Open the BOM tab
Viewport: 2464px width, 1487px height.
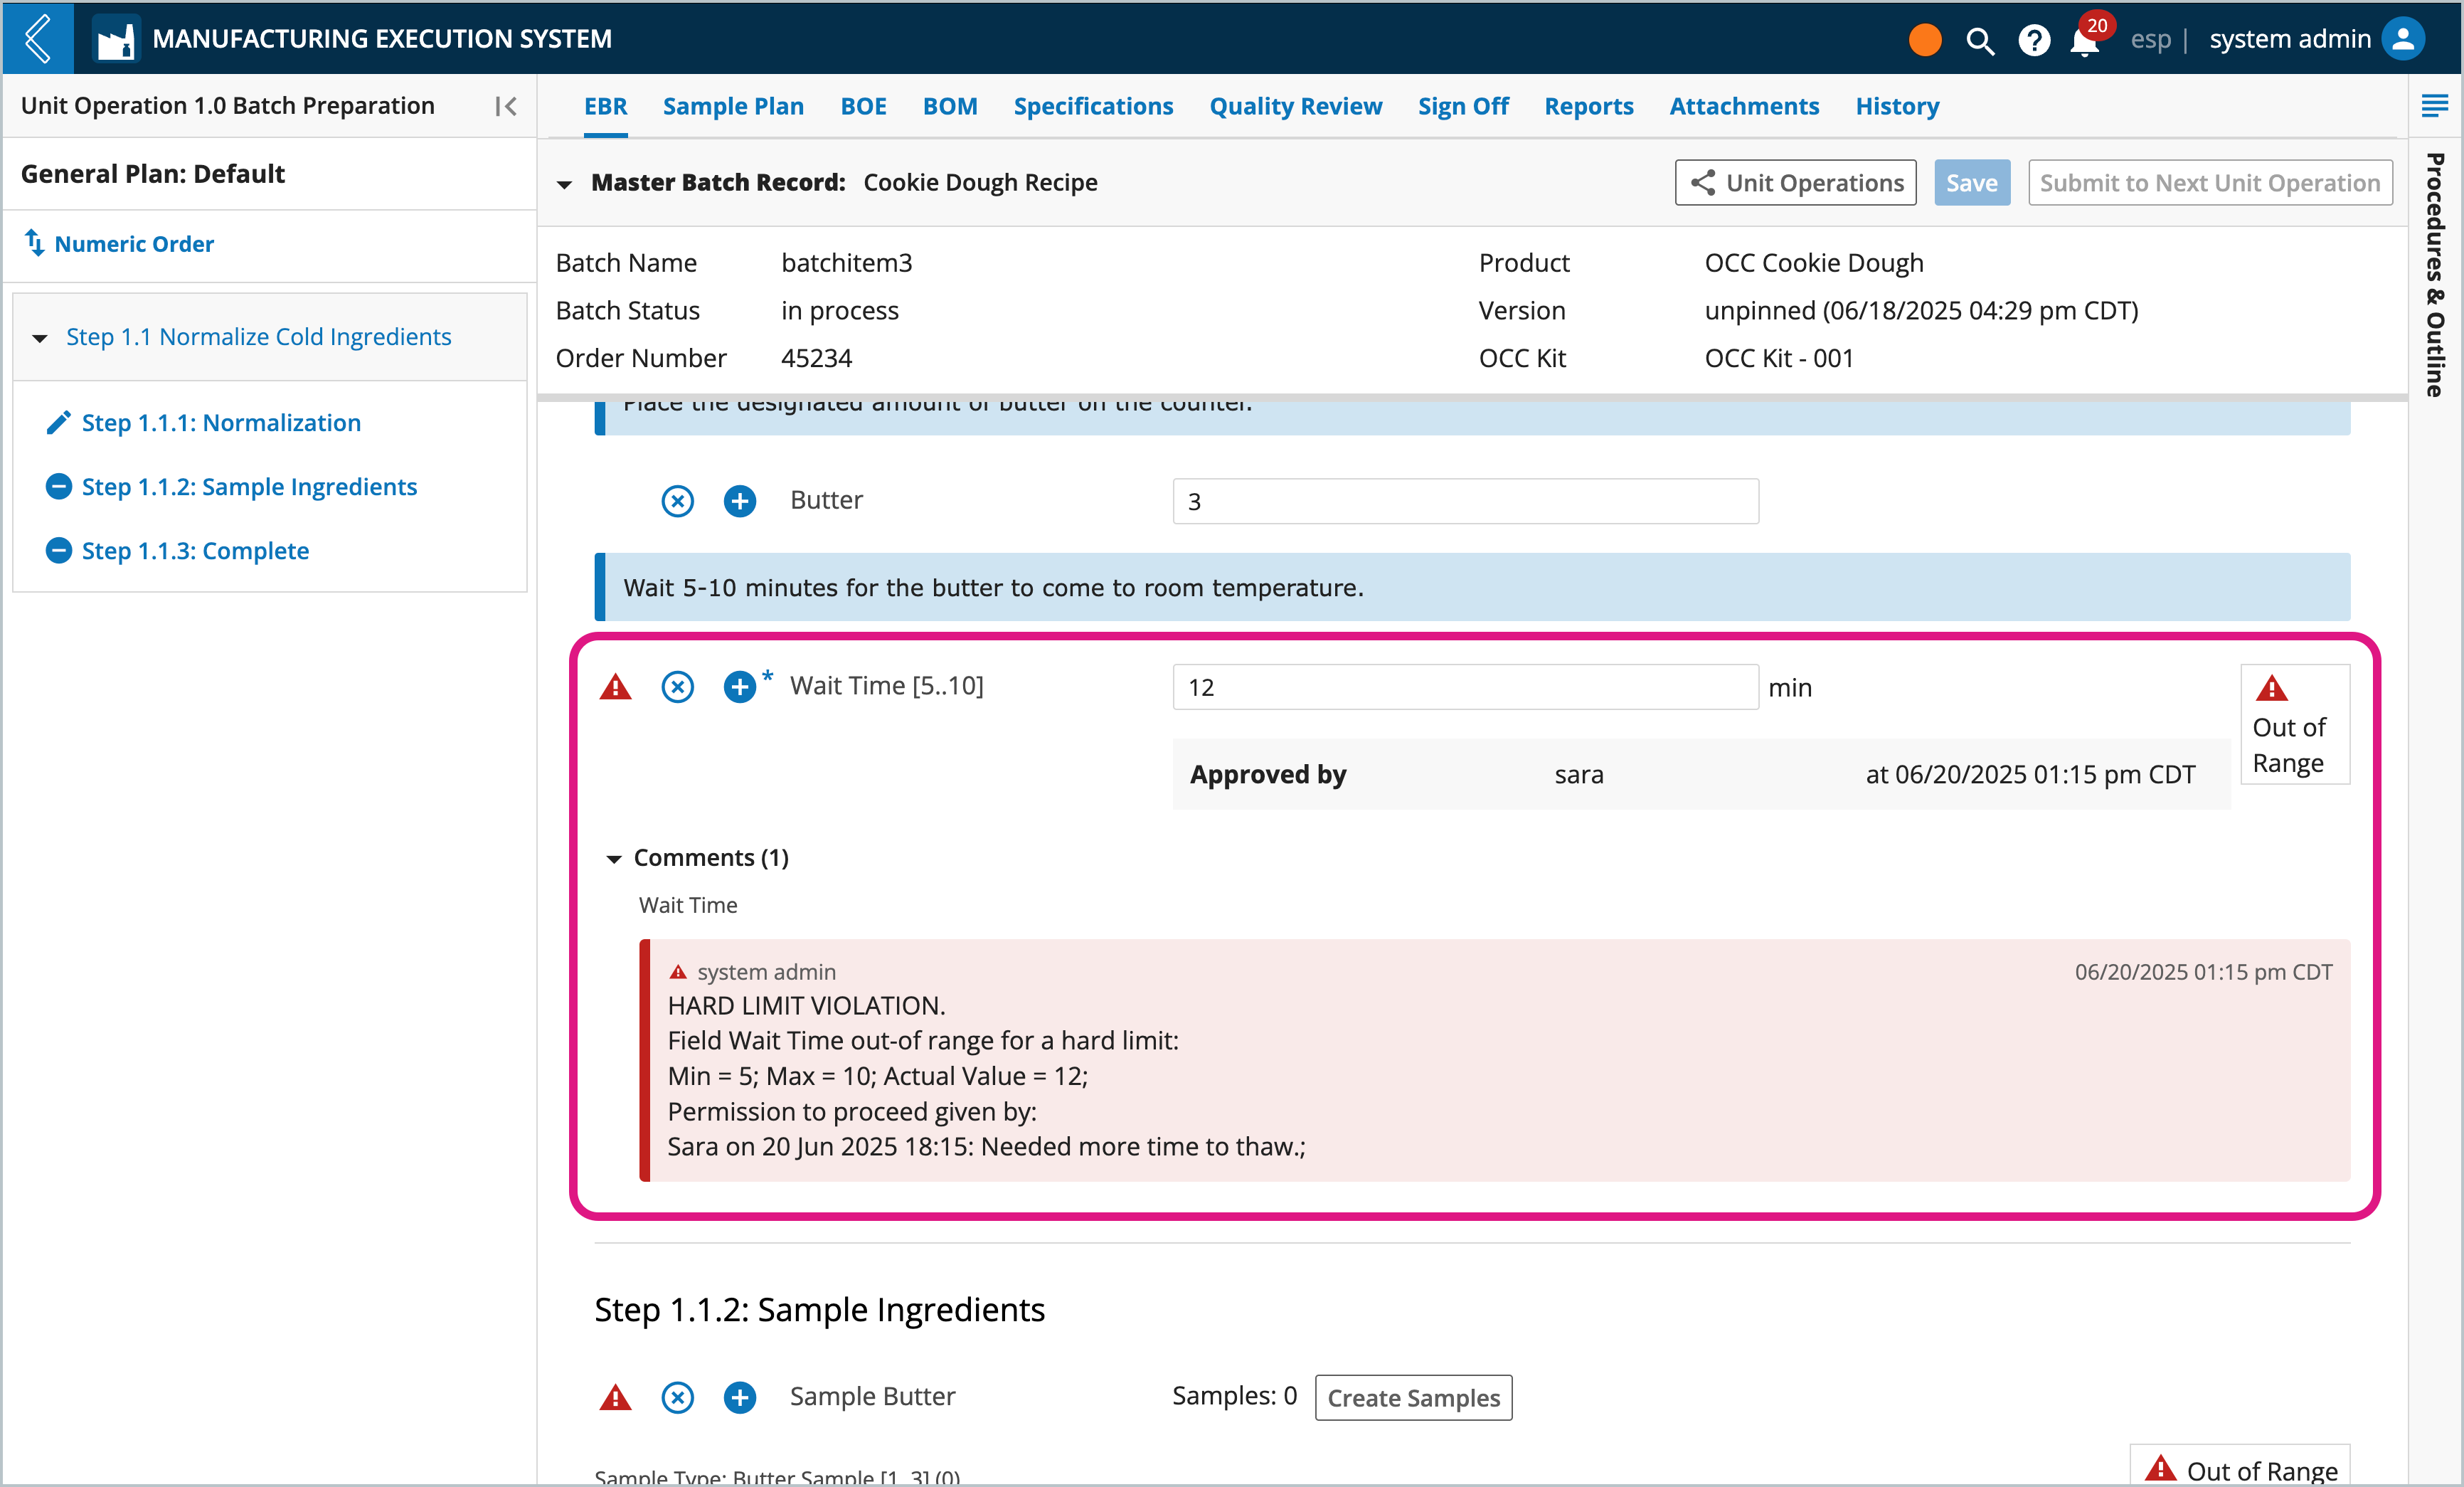point(950,106)
